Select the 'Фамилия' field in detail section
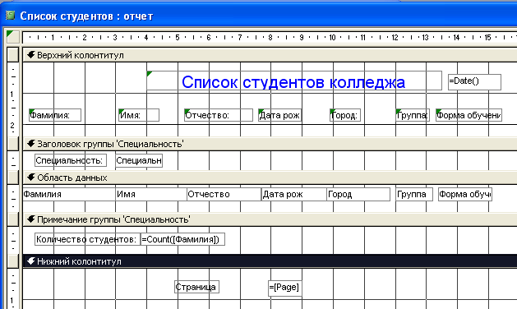 click(69, 194)
